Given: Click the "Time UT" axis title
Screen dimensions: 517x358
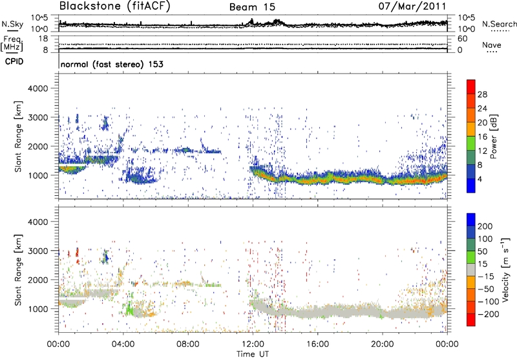Looking at the screenshot, I should pos(253,354).
